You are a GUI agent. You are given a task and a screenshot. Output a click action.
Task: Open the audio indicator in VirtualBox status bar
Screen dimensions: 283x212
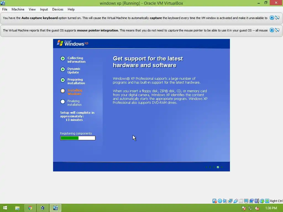point(225,201)
